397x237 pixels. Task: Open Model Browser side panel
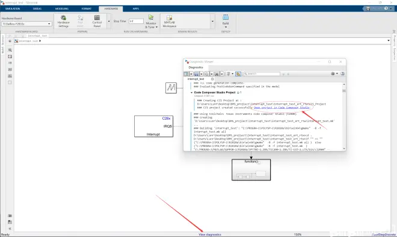pyautogui.click(x=3, y=44)
